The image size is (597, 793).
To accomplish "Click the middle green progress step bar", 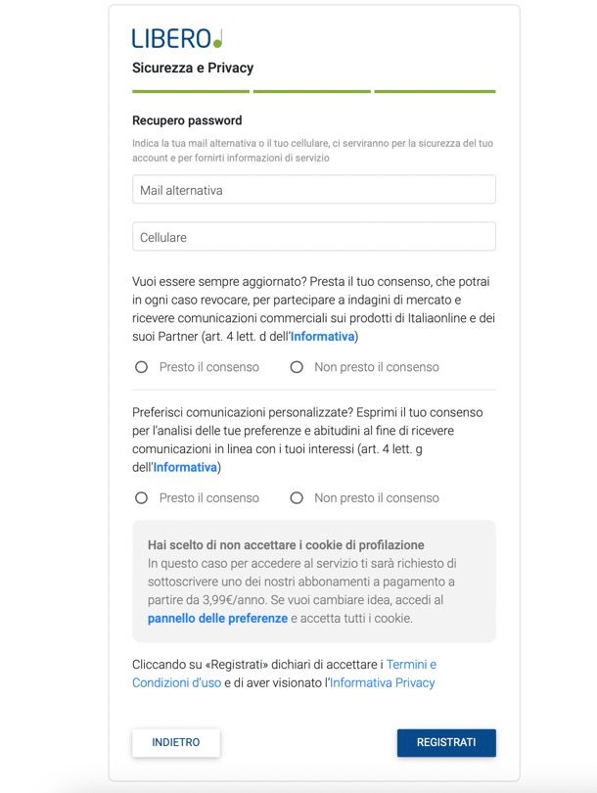I will pyautogui.click(x=311, y=91).
